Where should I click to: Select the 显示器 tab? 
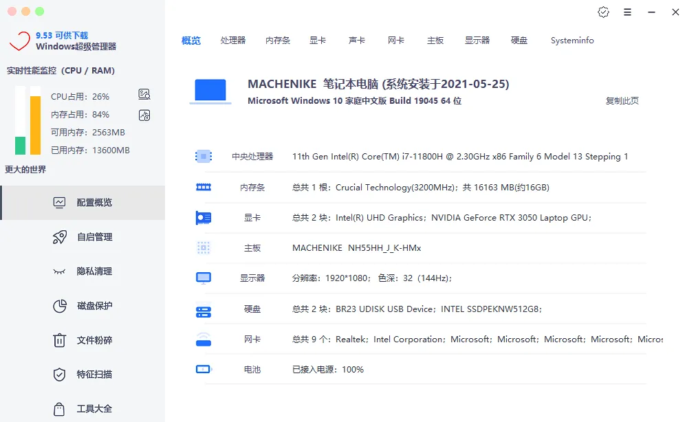coord(477,41)
